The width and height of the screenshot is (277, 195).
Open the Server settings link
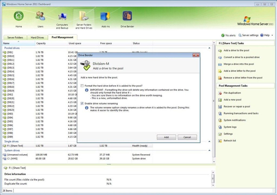point(250,35)
